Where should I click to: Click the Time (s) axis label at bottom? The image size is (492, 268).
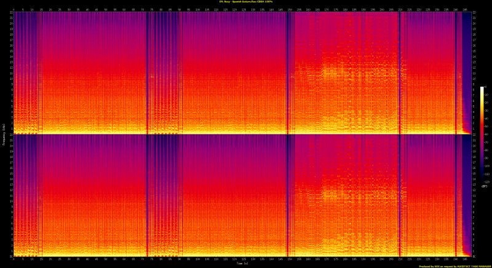pyautogui.click(x=242, y=263)
